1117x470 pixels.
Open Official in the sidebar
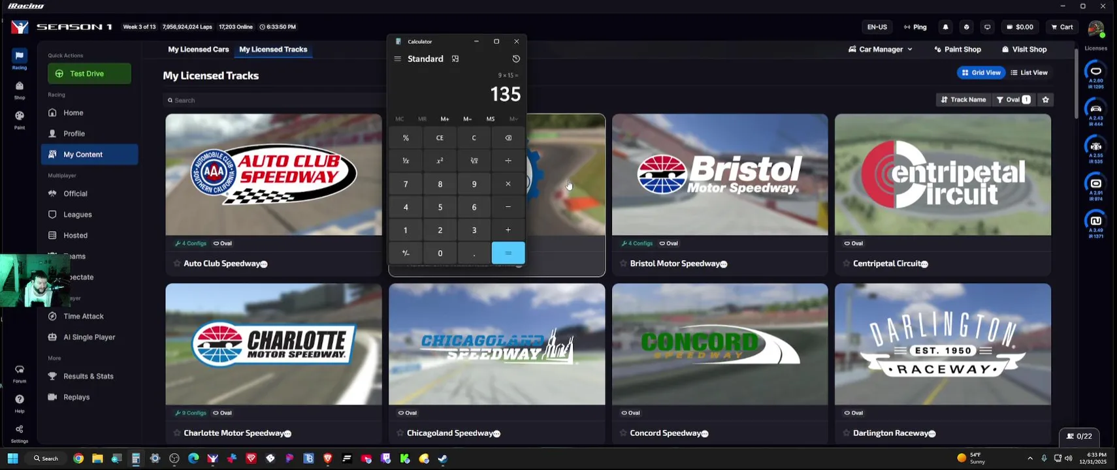(89, 194)
